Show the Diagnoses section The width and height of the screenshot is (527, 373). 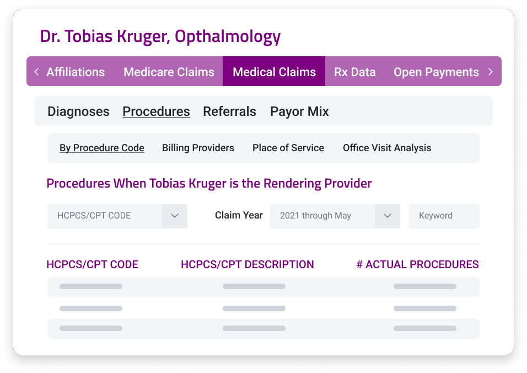point(78,111)
